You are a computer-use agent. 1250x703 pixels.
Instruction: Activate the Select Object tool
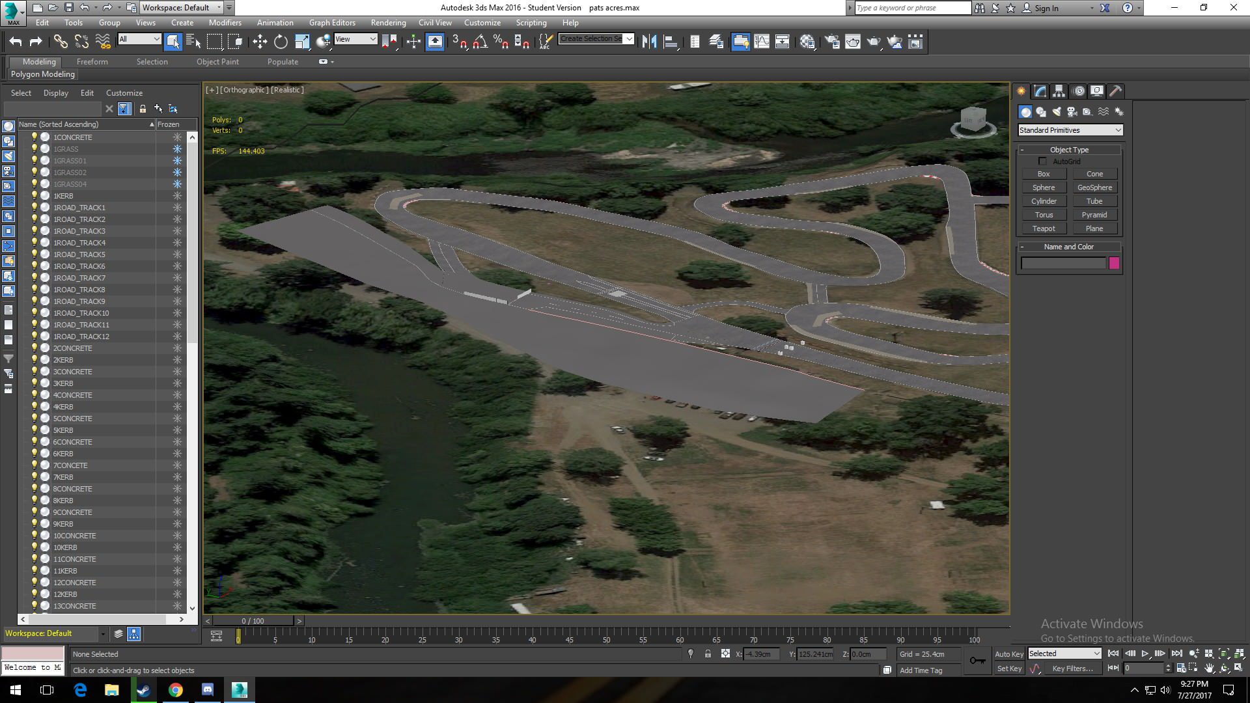tap(173, 42)
